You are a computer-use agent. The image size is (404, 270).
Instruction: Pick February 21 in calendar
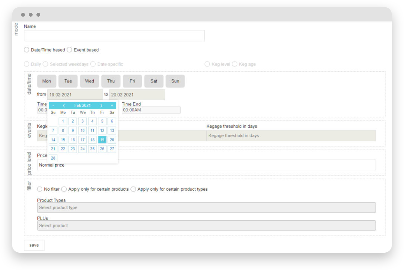pos(53,149)
